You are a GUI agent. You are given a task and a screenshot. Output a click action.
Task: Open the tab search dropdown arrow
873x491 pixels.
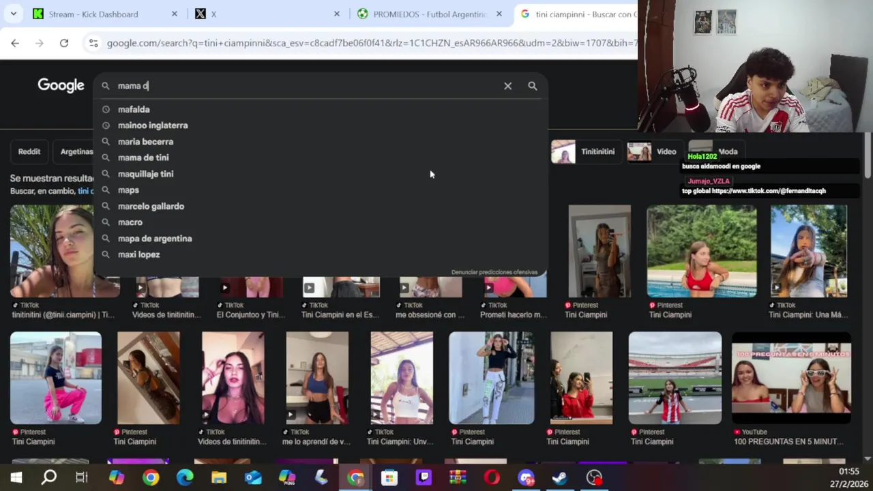click(x=13, y=14)
